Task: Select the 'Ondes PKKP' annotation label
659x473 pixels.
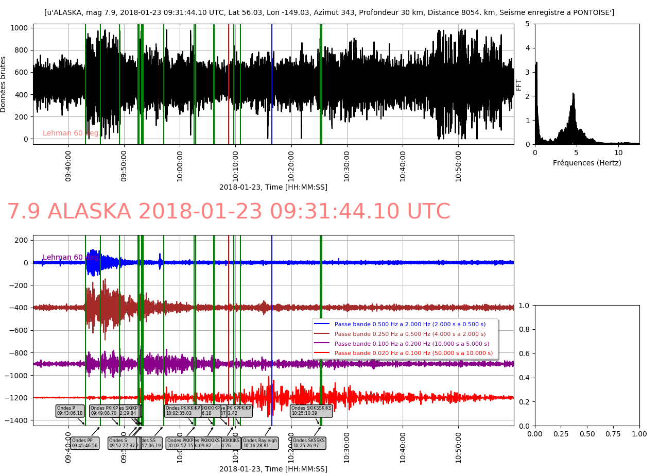Action: click(180, 443)
